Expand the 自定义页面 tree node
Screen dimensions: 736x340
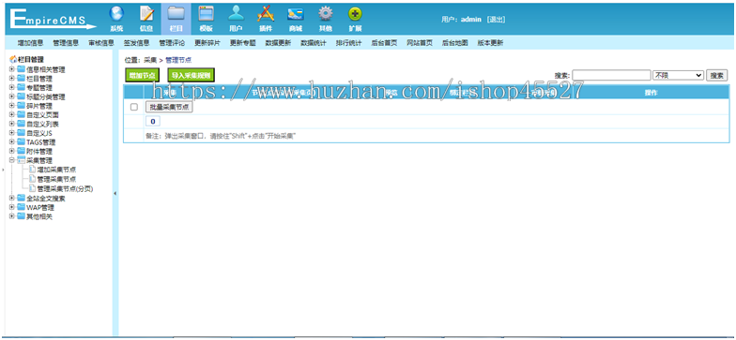[12, 114]
